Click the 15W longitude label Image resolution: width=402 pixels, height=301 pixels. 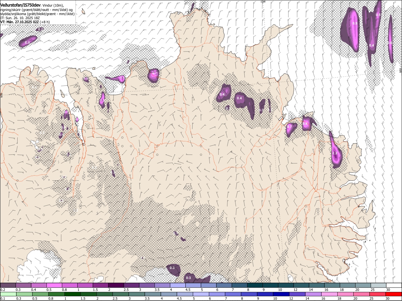pyautogui.click(x=263, y=2)
